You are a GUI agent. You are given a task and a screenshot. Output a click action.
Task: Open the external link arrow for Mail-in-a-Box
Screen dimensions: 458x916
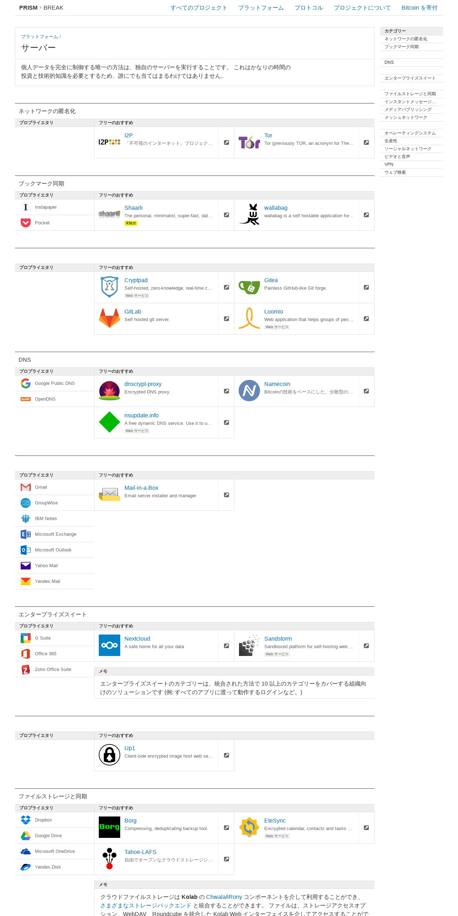(x=226, y=495)
